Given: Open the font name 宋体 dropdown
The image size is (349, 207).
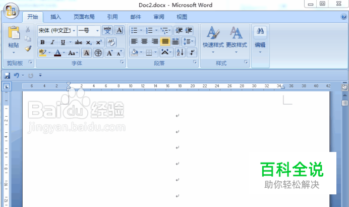Looking at the screenshot, I should (74, 30).
